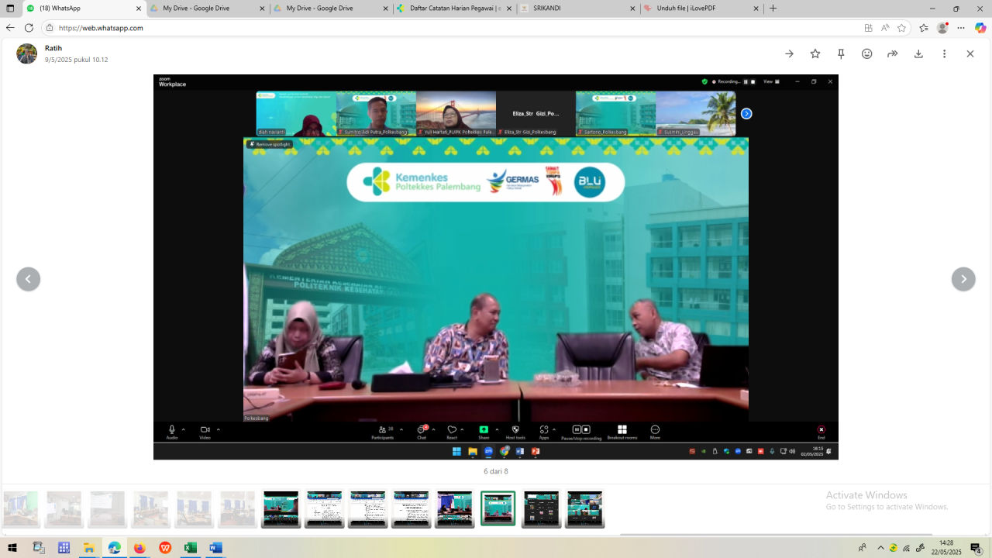The height and width of the screenshot is (558, 992).
Task: Pin this message using the pin icon
Action: click(x=841, y=53)
